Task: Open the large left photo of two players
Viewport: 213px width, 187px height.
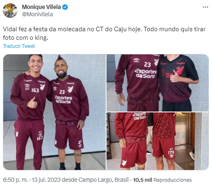Action: point(54,112)
